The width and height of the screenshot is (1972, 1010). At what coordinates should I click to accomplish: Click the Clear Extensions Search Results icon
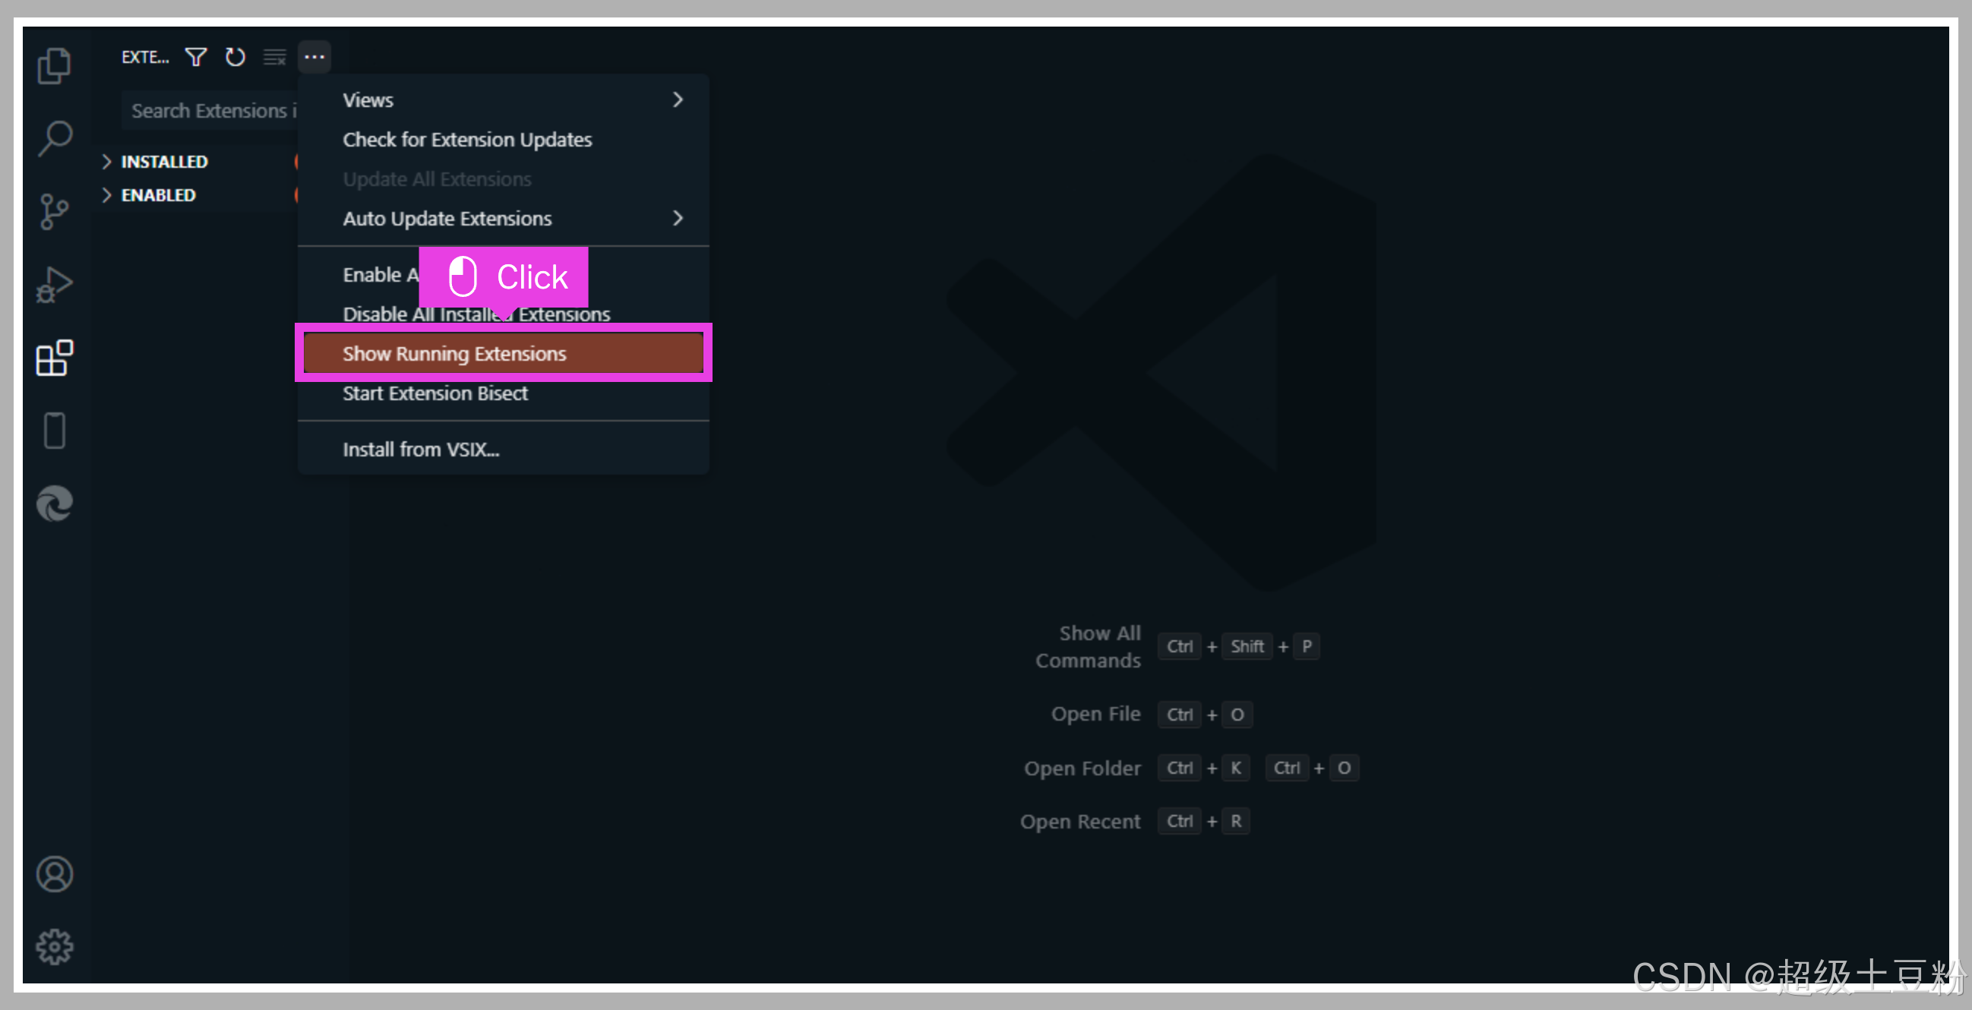(x=274, y=58)
